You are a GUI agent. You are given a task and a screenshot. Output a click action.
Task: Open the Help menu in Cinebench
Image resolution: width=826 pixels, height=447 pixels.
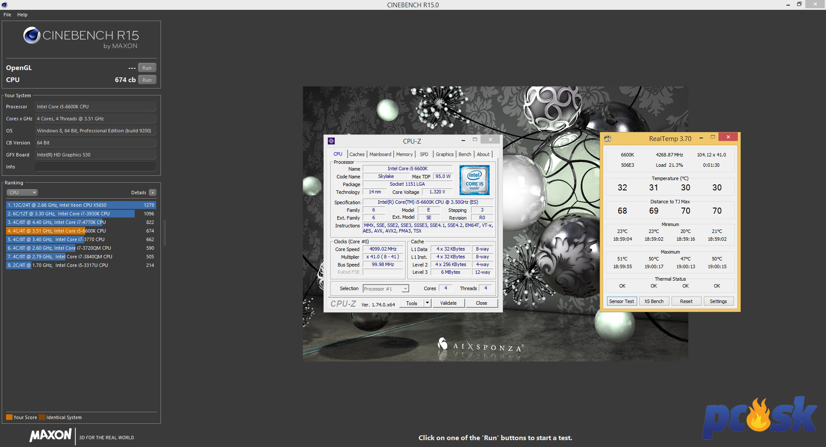click(x=22, y=15)
